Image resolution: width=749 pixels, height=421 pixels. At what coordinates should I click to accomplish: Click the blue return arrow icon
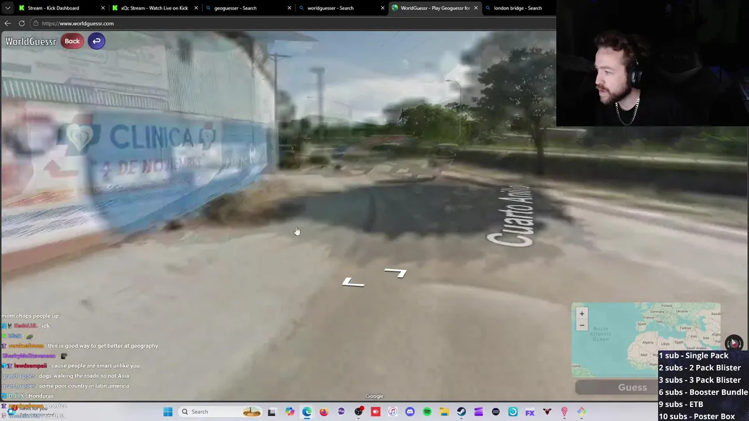click(x=97, y=41)
